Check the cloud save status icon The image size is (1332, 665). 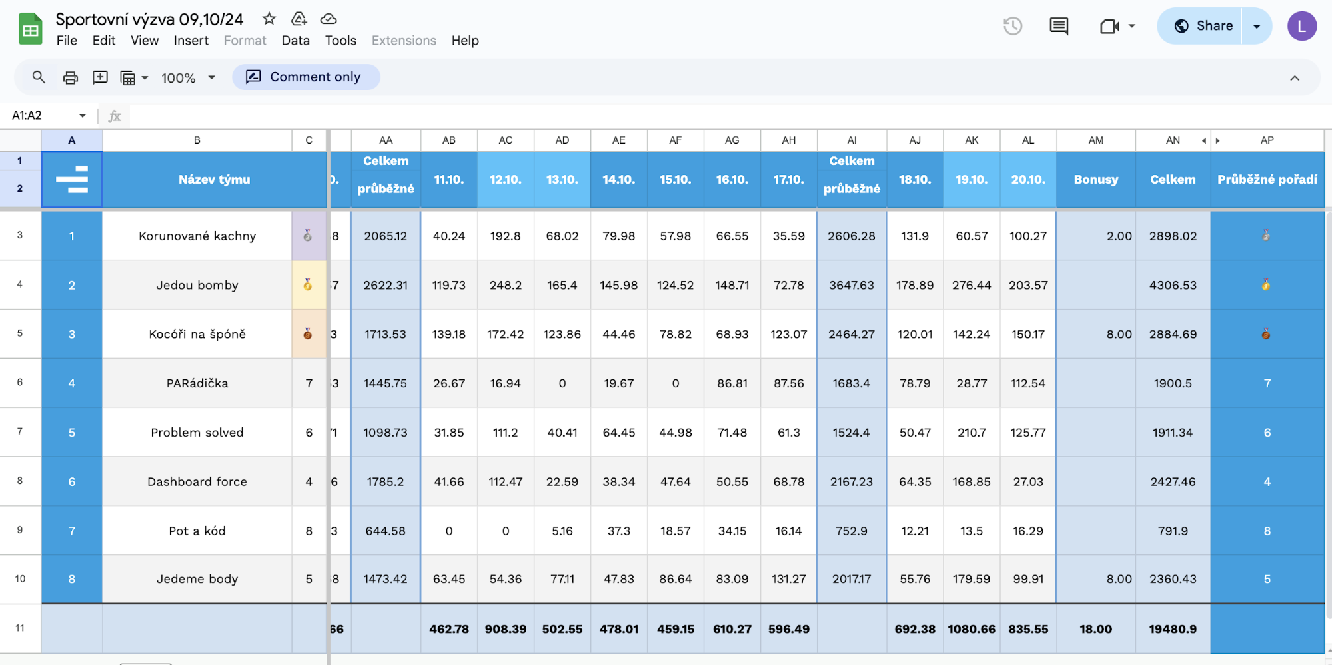(329, 19)
